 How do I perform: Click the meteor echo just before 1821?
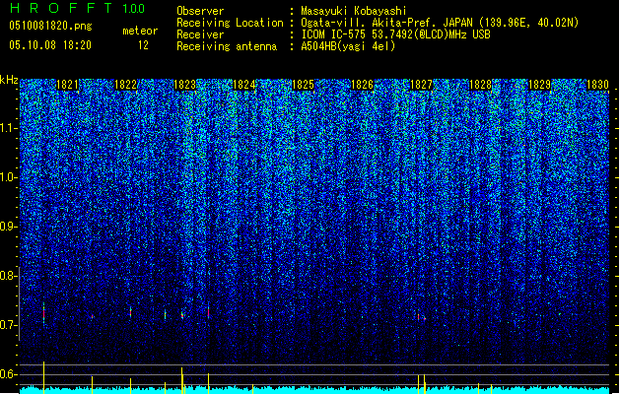pyautogui.click(x=44, y=313)
